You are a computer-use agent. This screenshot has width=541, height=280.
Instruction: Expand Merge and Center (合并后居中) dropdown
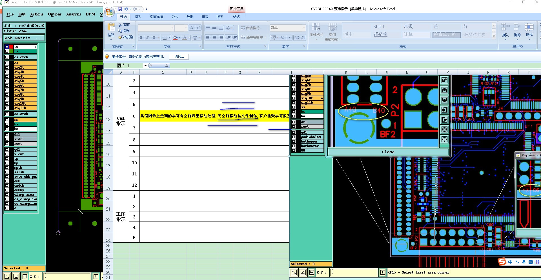265,37
